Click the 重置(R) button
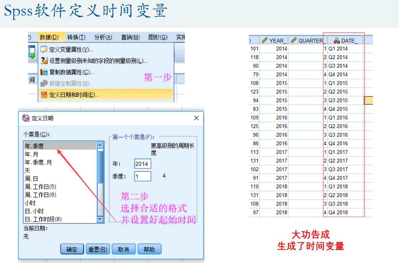The image size is (399, 264). tap(98, 249)
